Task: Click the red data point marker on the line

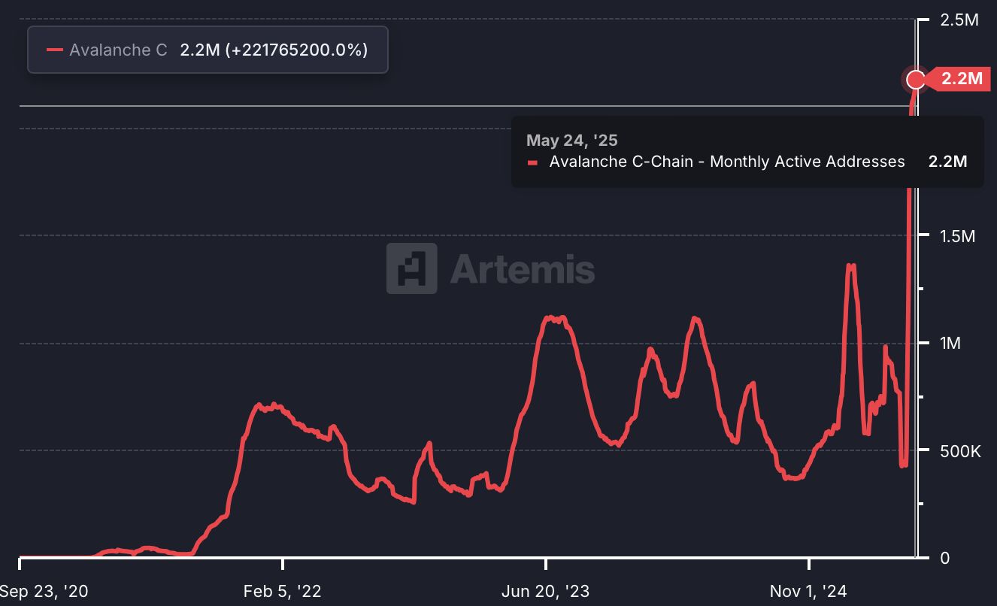Action: (x=915, y=79)
